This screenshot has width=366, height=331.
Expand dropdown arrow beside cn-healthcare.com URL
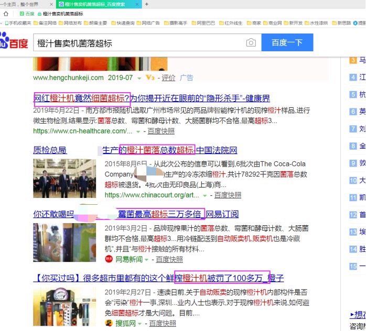[143, 131]
